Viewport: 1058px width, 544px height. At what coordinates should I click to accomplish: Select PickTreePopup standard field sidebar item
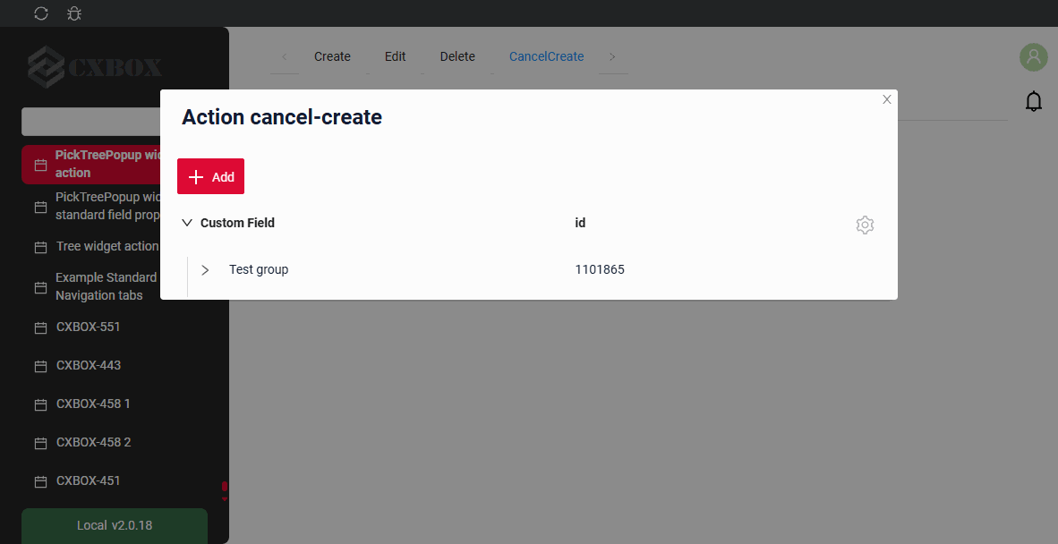click(107, 207)
